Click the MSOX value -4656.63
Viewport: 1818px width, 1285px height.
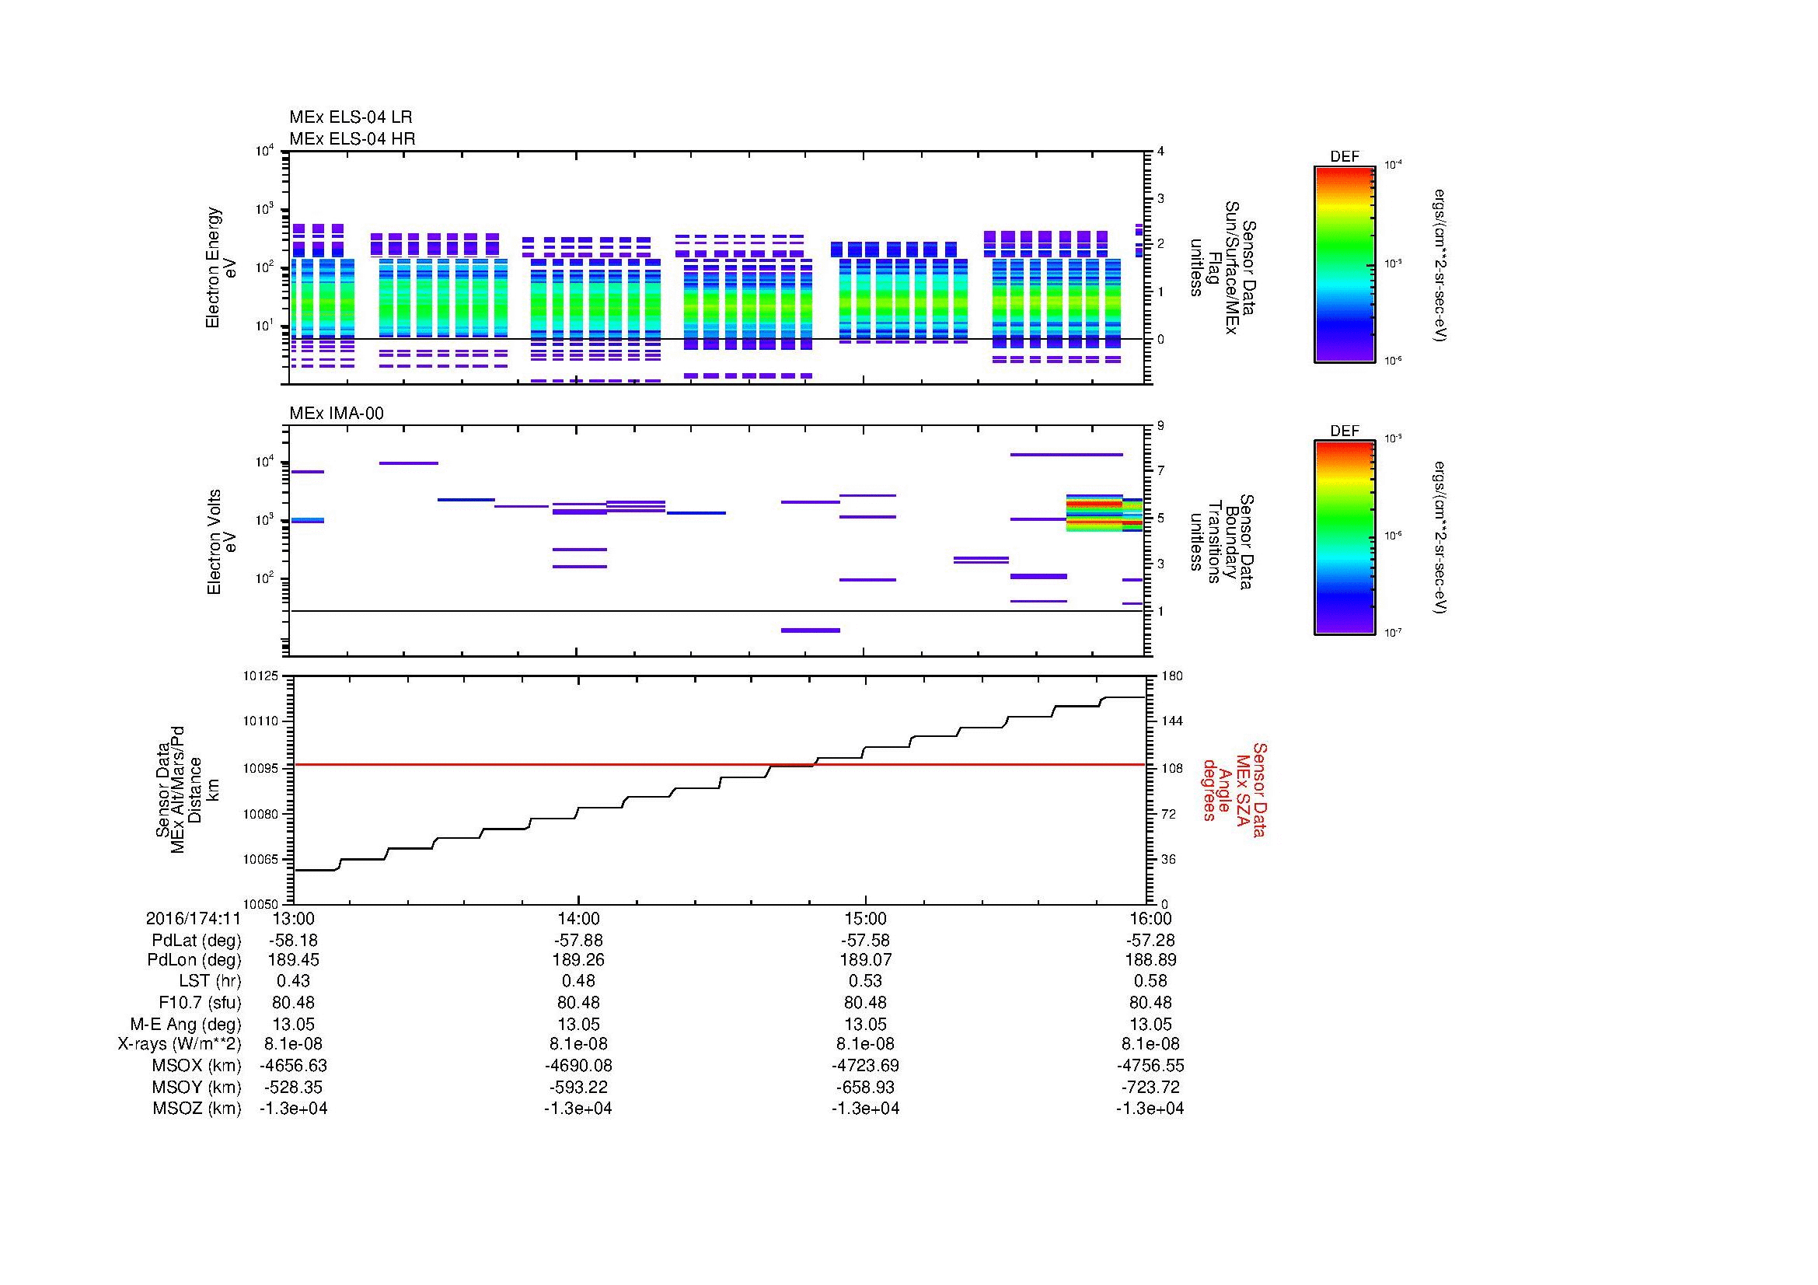click(293, 1066)
